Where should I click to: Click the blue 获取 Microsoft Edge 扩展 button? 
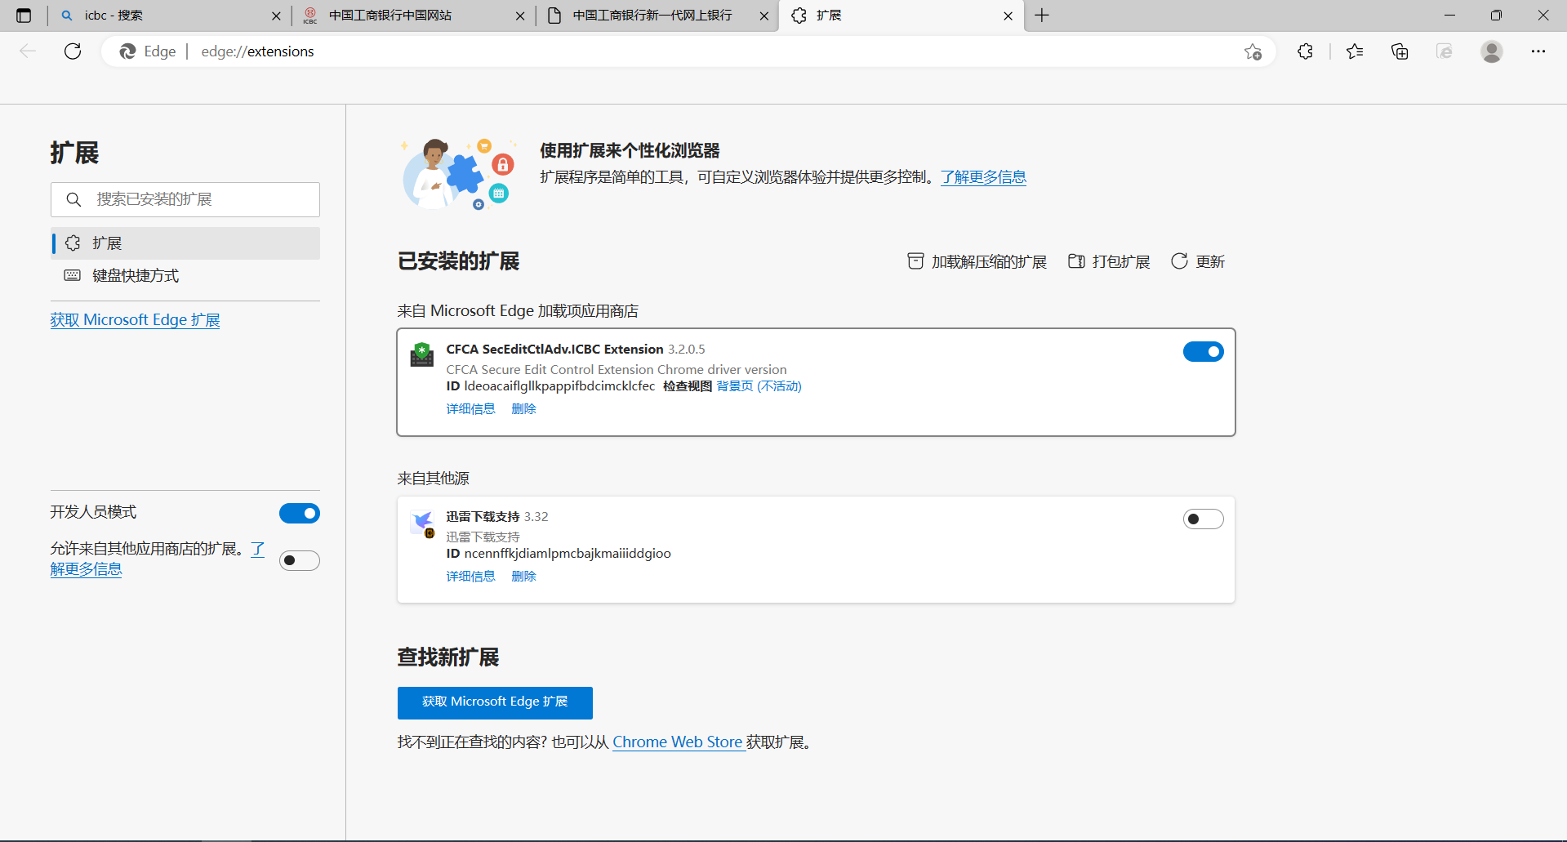495,702
